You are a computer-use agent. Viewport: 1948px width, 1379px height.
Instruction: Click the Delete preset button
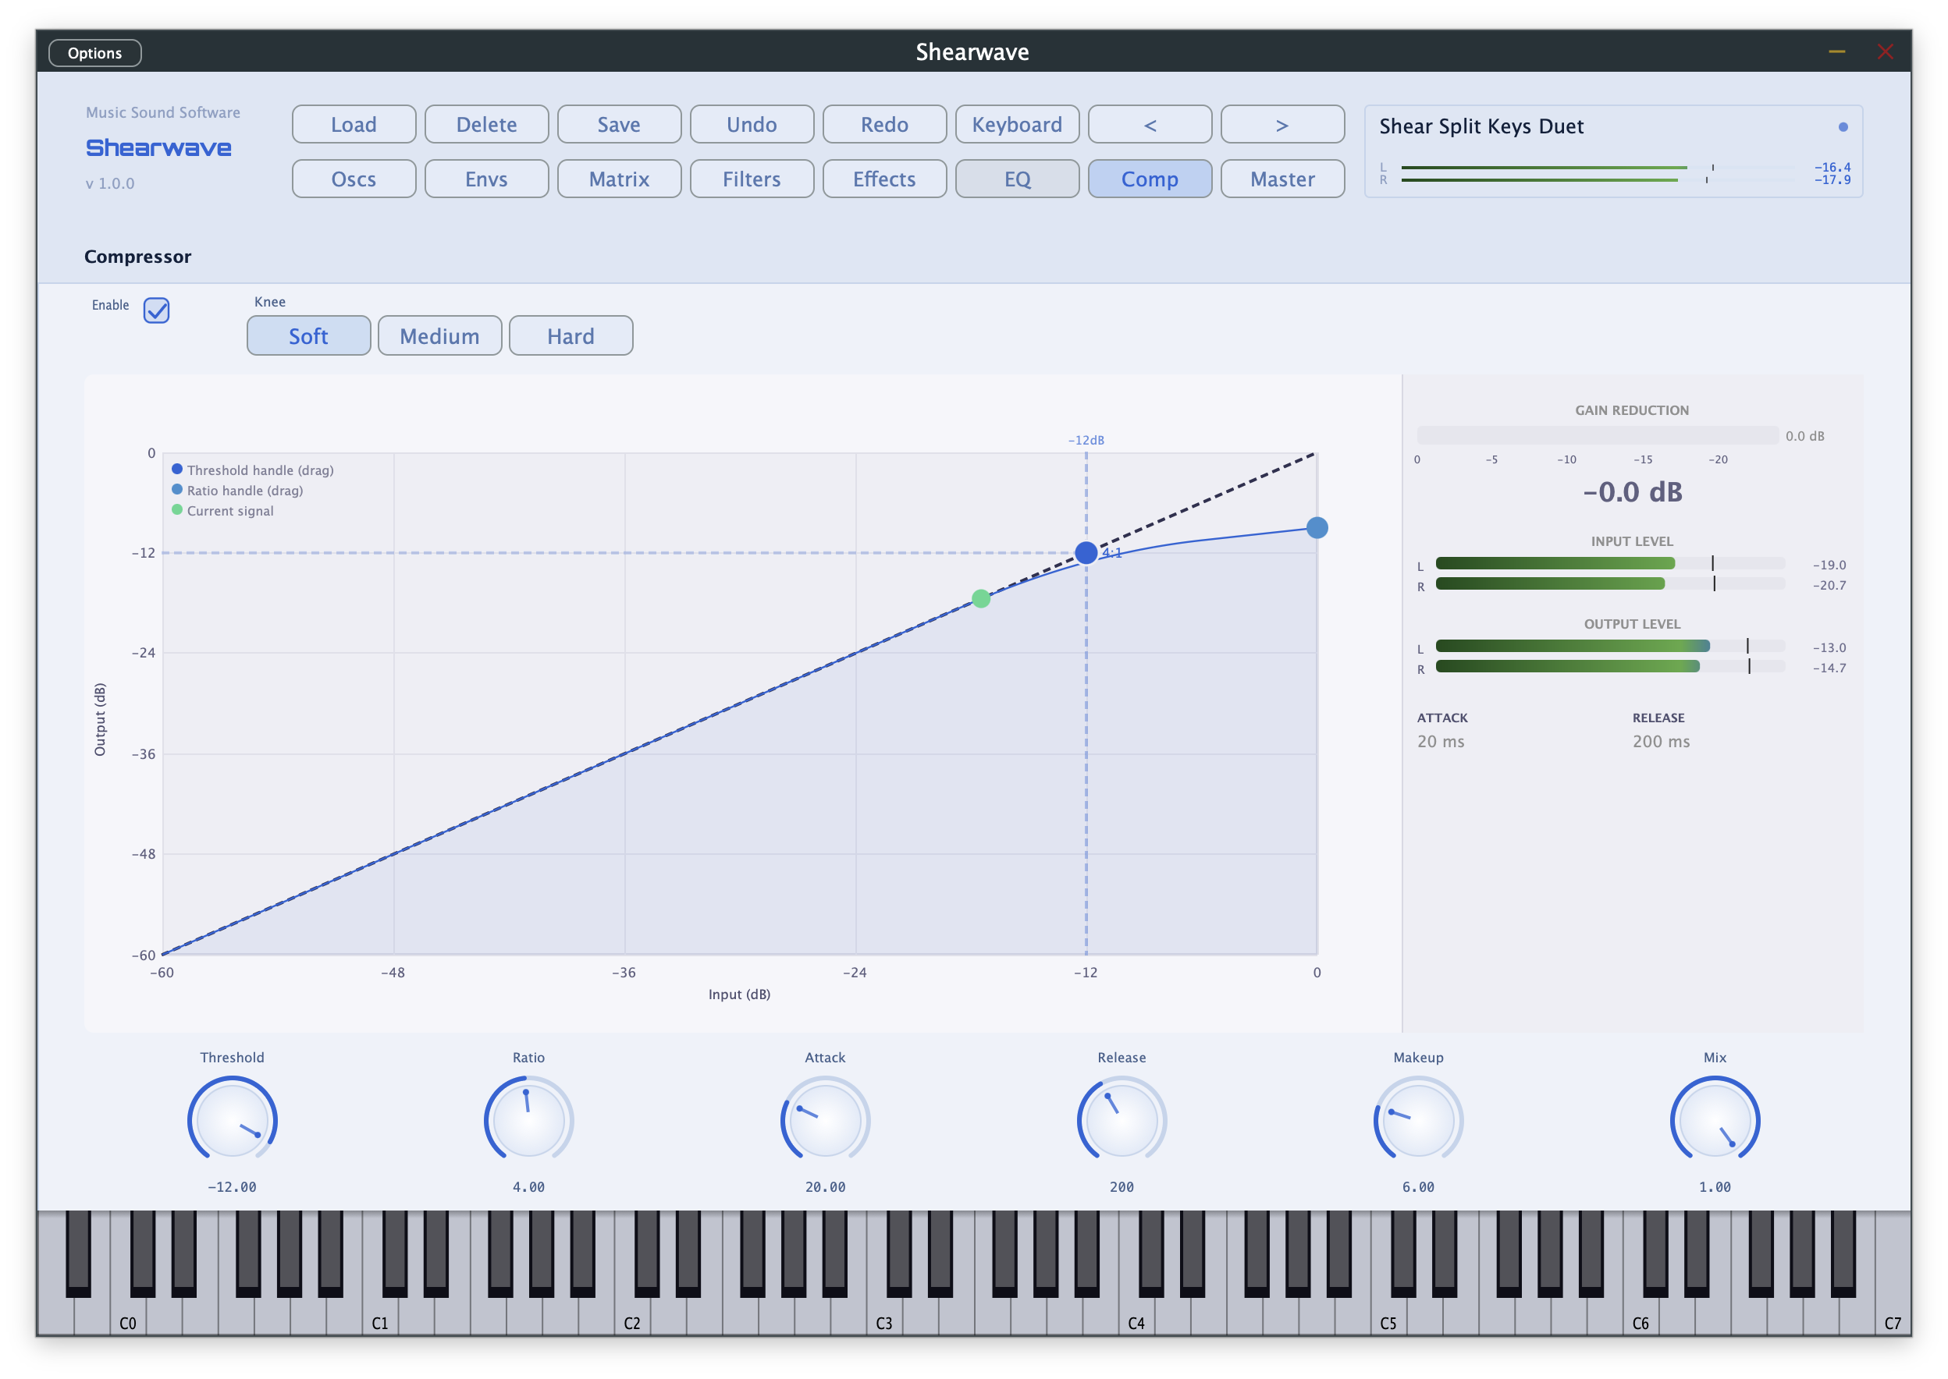click(486, 125)
